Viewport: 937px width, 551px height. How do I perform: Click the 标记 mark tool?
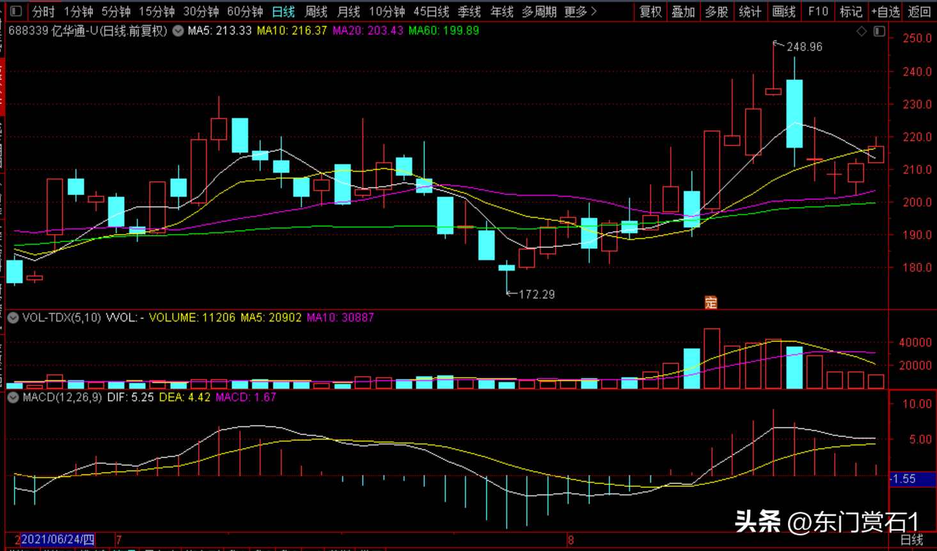(851, 12)
